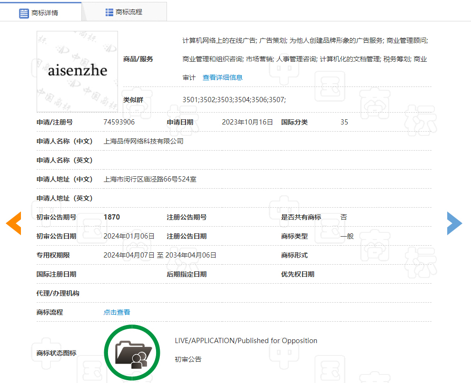Switch to the 商标流程 tab
471x383 pixels.
tap(124, 12)
